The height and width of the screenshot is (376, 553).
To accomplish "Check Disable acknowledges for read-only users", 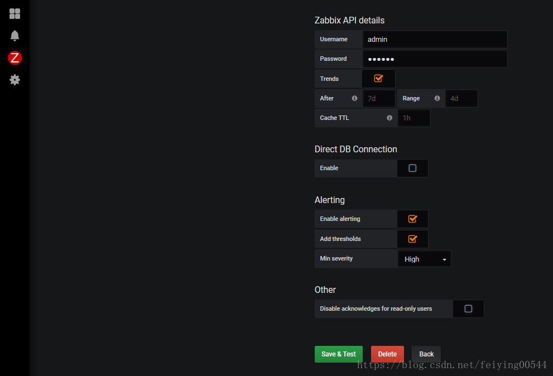I will click(468, 309).
